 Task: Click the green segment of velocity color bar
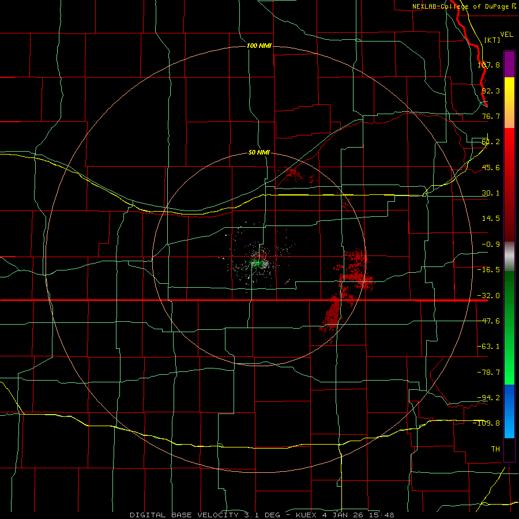click(509, 328)
